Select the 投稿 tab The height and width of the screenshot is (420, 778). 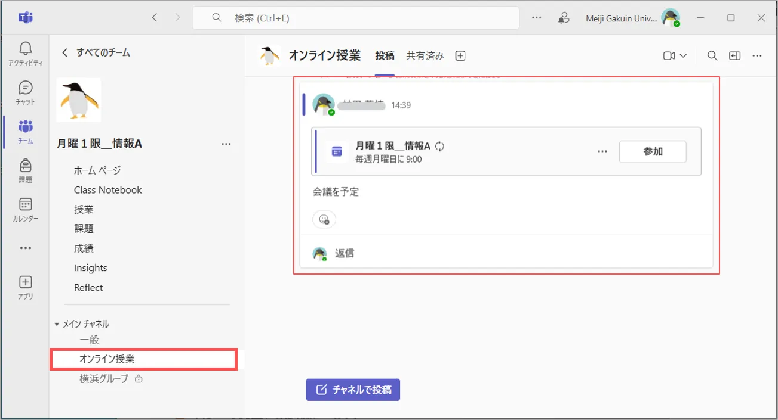coord(385,55)
